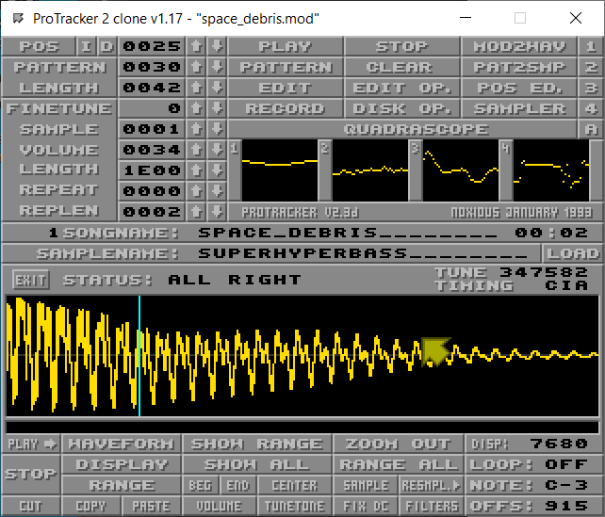605x517 pixels.
Task: Click the ZOOM OUT button
Action: pos(399,444)
